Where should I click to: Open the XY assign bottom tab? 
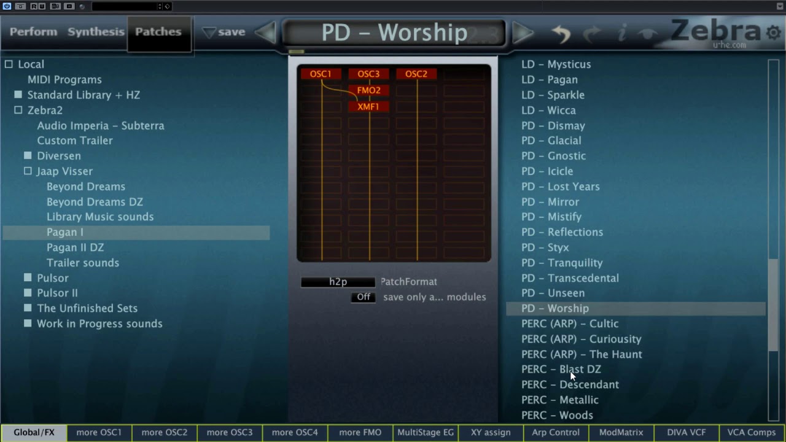(491, 432)
